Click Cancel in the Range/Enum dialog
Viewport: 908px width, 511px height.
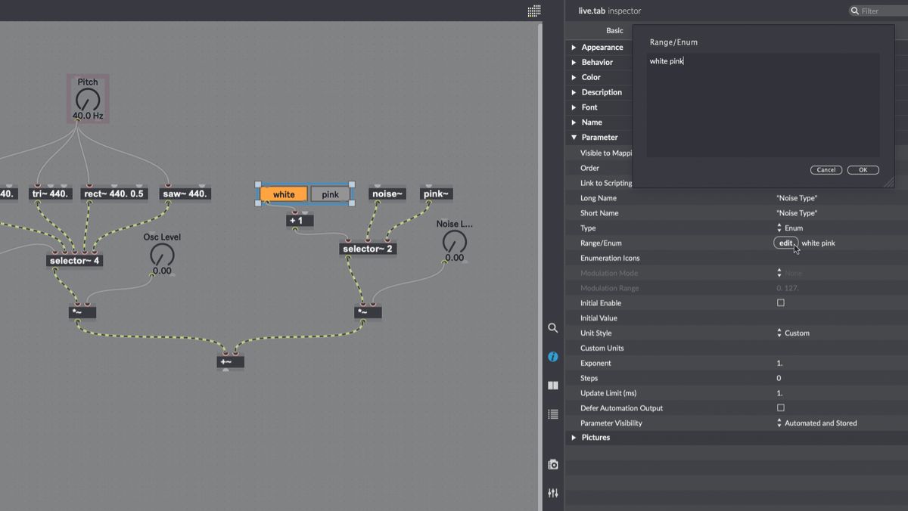point(826,170)
